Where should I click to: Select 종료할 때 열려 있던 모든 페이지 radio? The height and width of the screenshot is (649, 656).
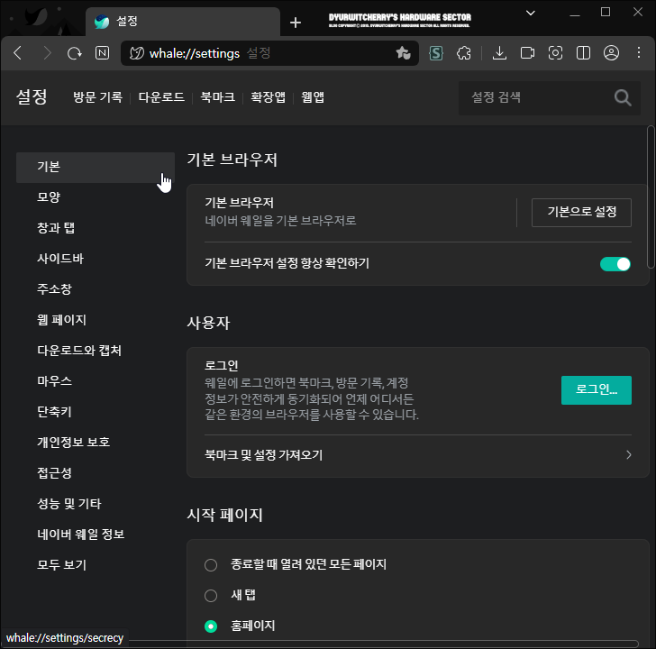click(211, 565)
